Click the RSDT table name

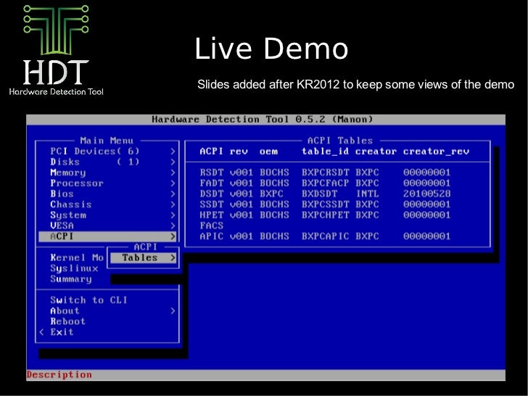point(212,173)
